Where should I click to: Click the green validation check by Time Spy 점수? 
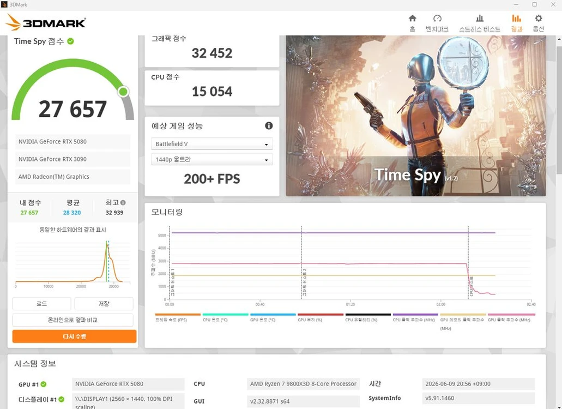(x=71, y=41)
